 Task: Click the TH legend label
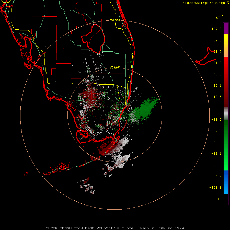click(x=220, y=199)
